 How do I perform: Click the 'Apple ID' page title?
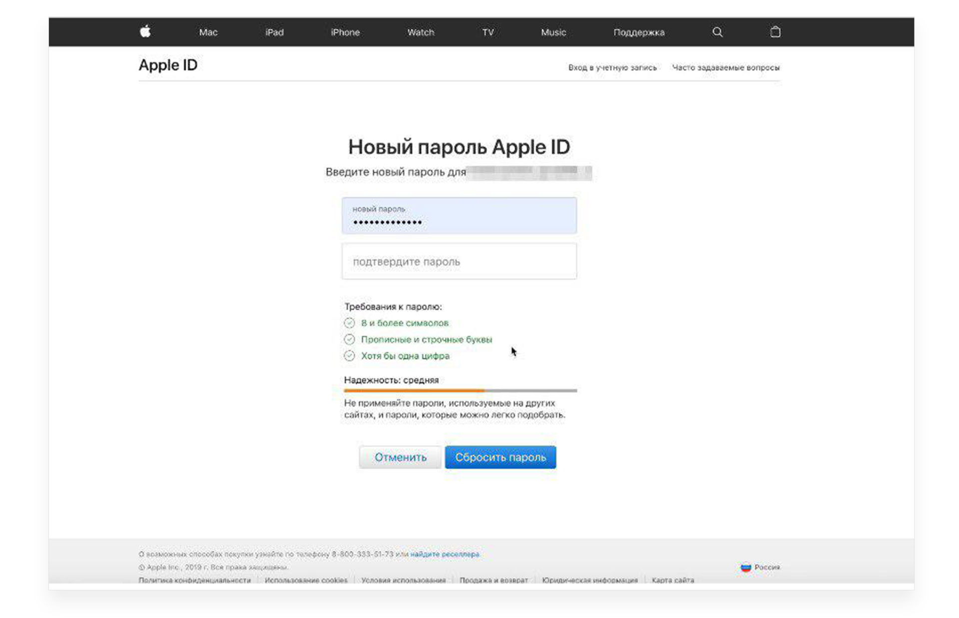coord(168,65)
